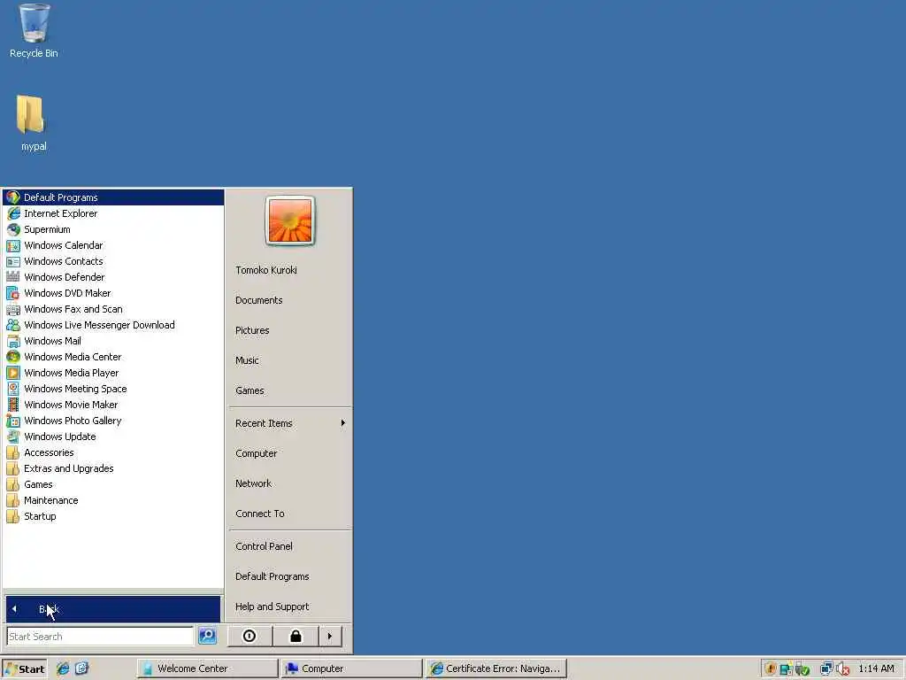
Task: Open Windows Fax and Scan
Action: point(113,309)
